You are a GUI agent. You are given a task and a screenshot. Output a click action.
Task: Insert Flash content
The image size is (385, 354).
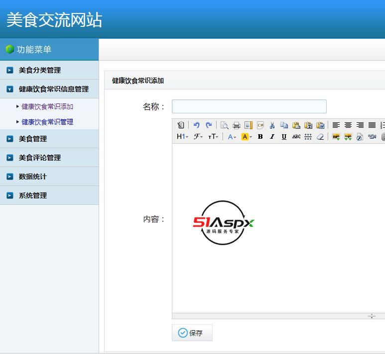click(x=360, y=137)
